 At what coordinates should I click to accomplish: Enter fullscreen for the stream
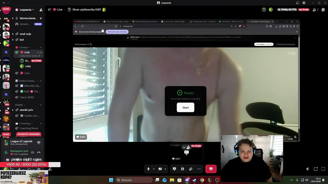323,169
